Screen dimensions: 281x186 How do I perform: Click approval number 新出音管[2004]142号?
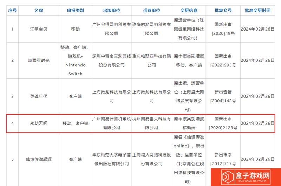[x=223, y=96]
